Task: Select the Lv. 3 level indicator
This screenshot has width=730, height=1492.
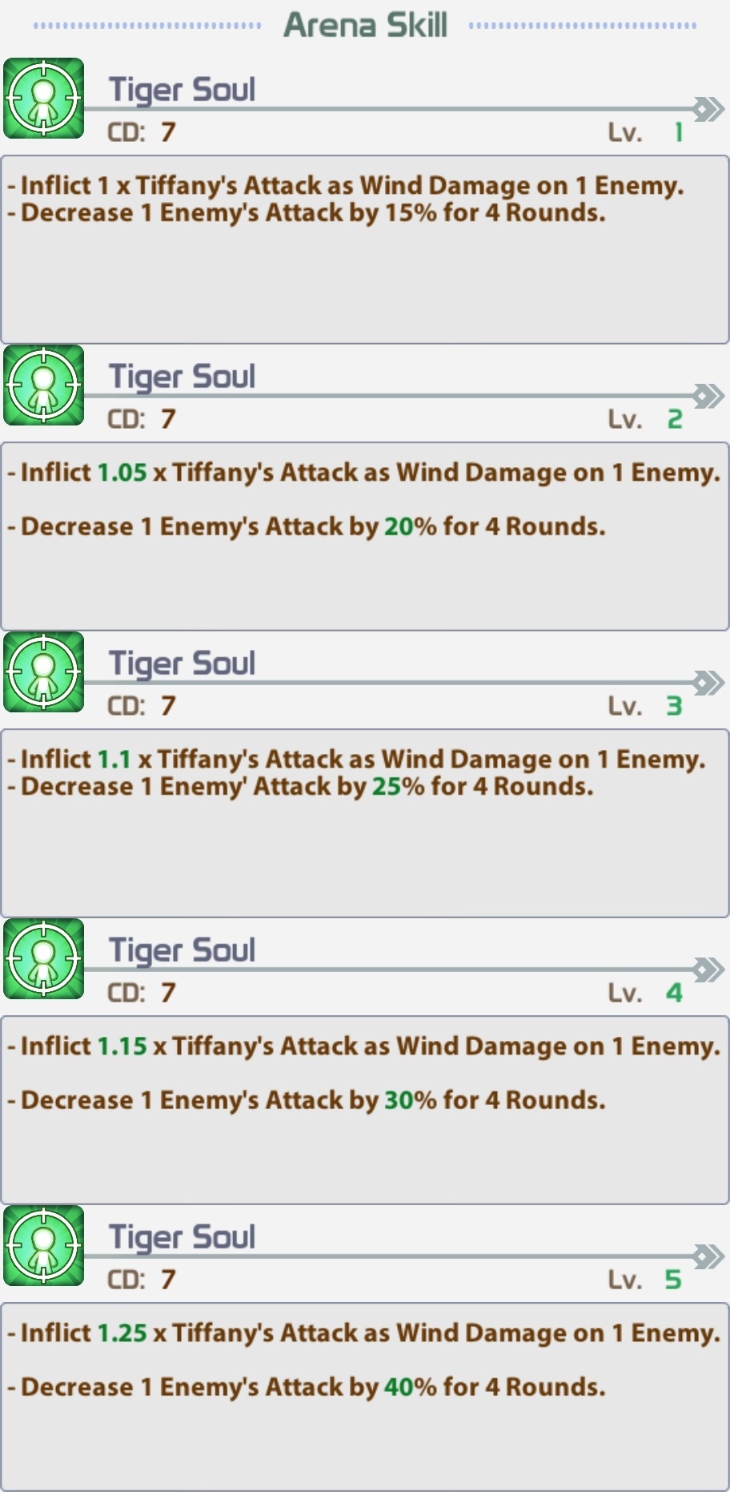Action: click(645, 706)
